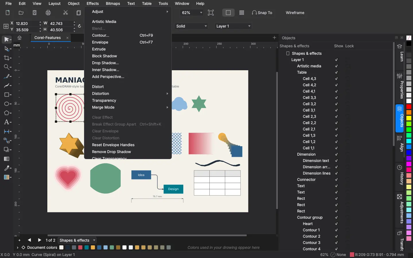Select the Dimension tool

7,131
